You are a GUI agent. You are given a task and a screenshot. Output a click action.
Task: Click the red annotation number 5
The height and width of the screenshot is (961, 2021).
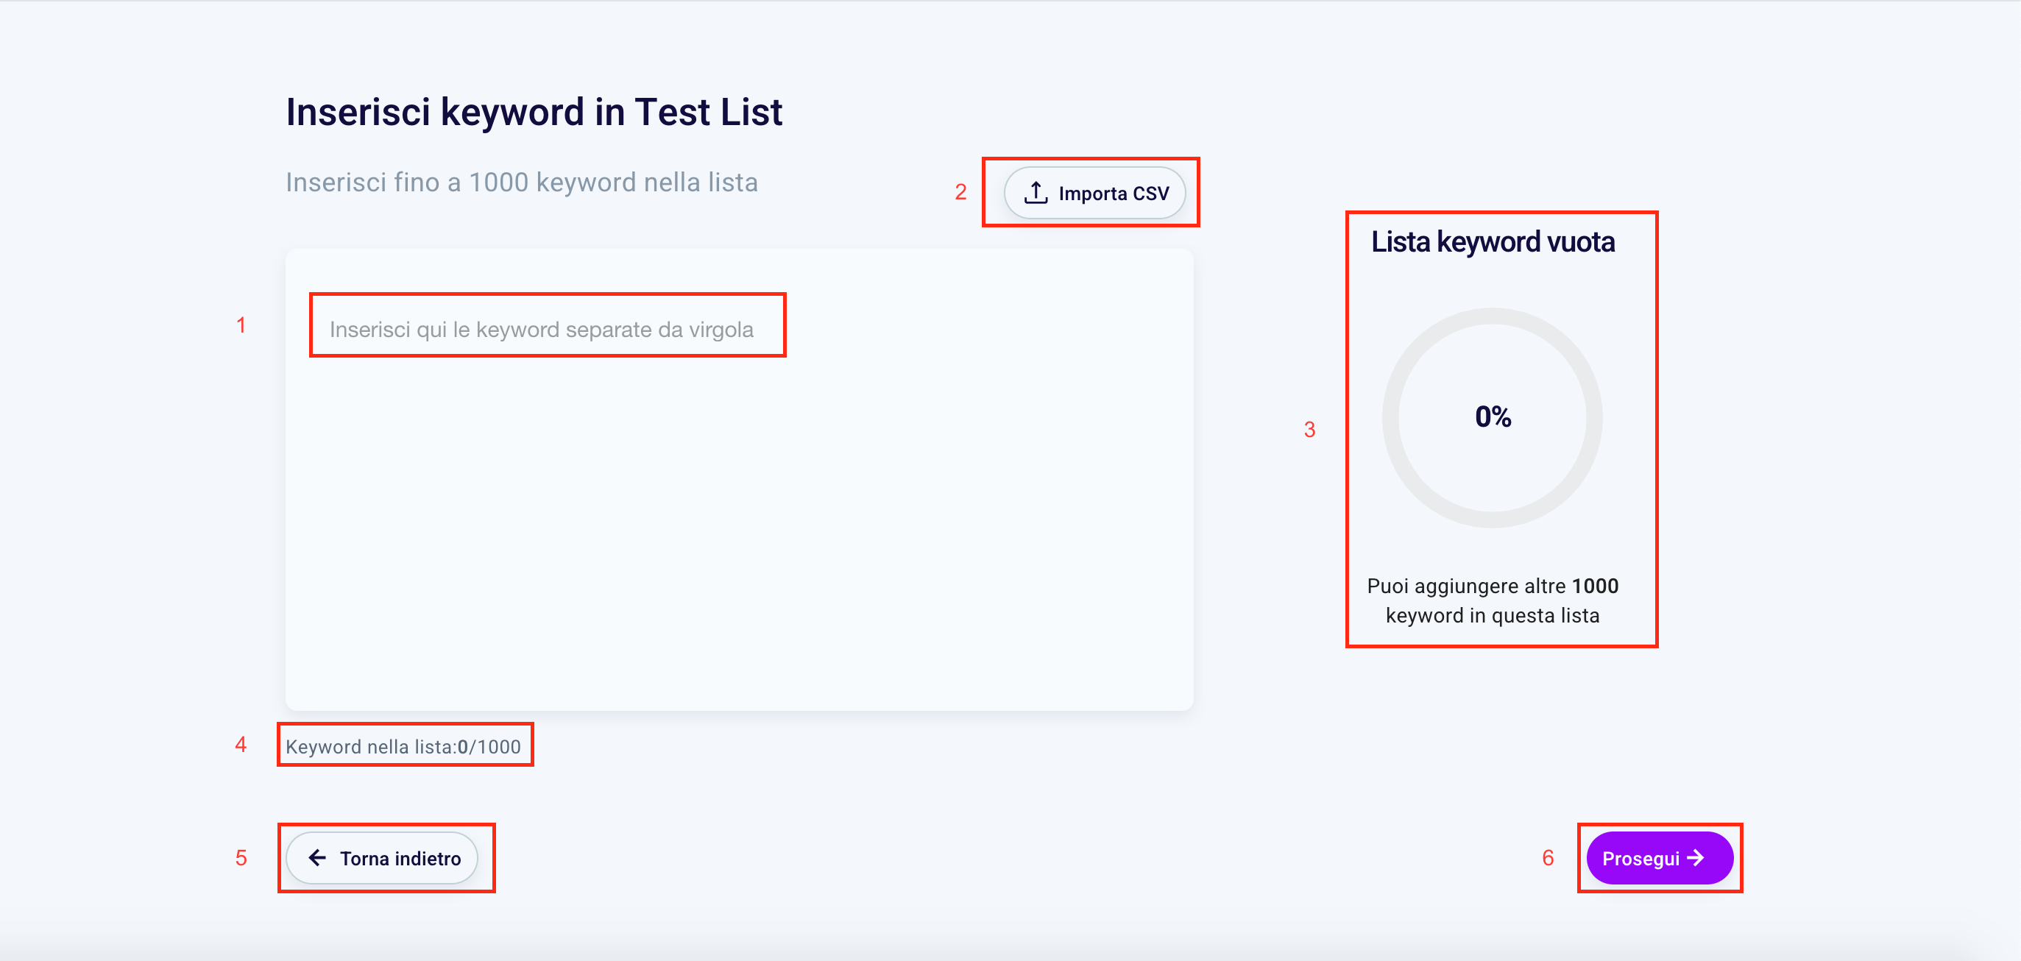(241, 857)
